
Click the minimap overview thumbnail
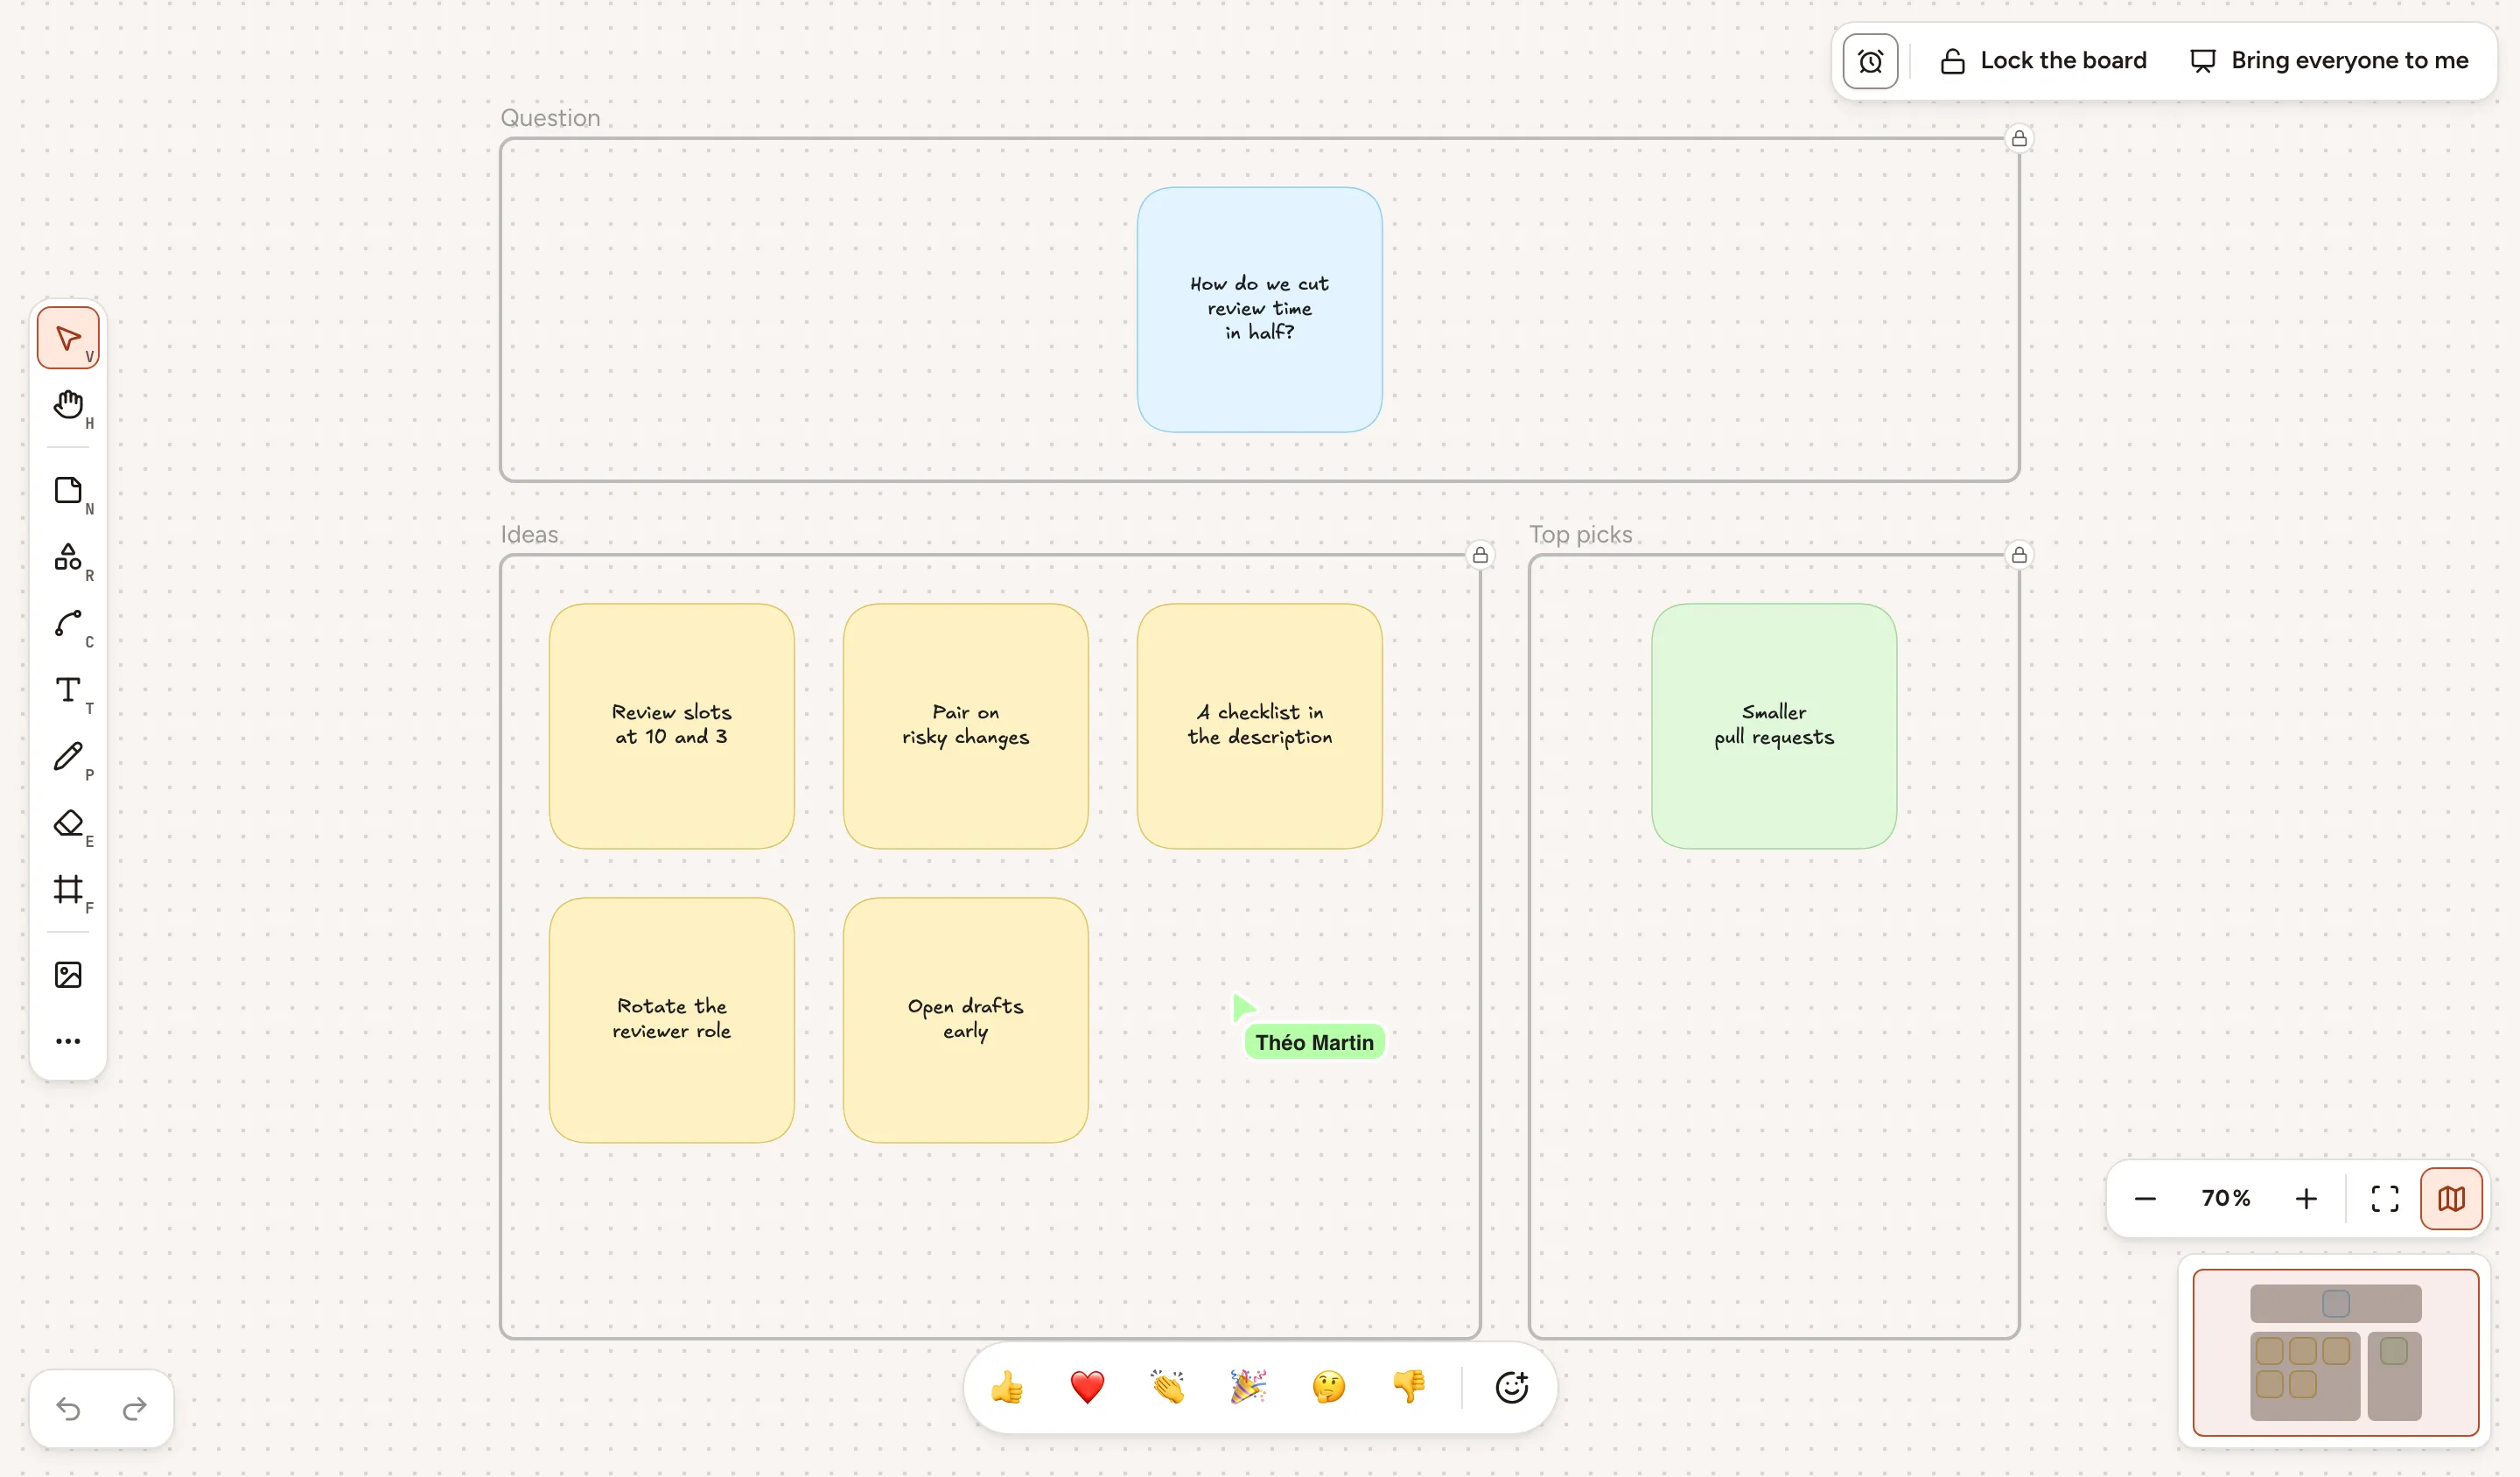click(2335, 1352)
